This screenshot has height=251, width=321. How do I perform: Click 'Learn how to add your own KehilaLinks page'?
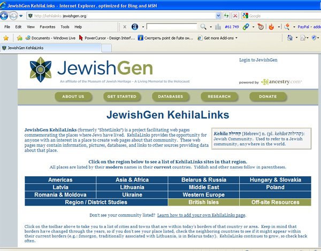[201, 215]
